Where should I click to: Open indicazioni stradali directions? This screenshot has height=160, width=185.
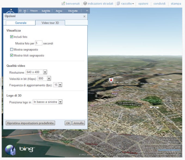point(100,4)
